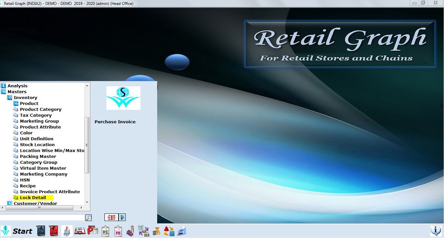Image resolution: width=444 pixels, height=238 pixels.
Task: Click the printer icon in the bottom toolbar
Action: pos(182,231)
